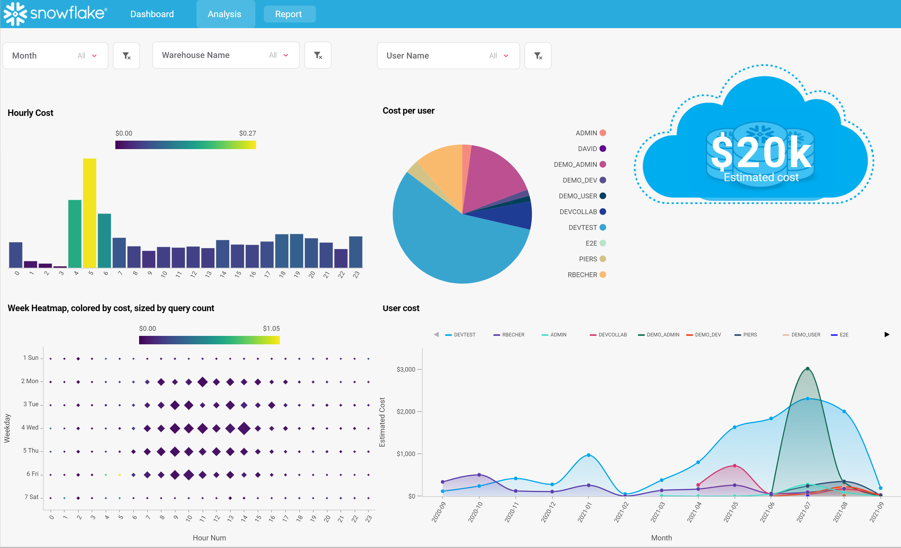This screenshot has width=901, height=548.
Task: Open the Analysis tab
Action: coord(224,14)
